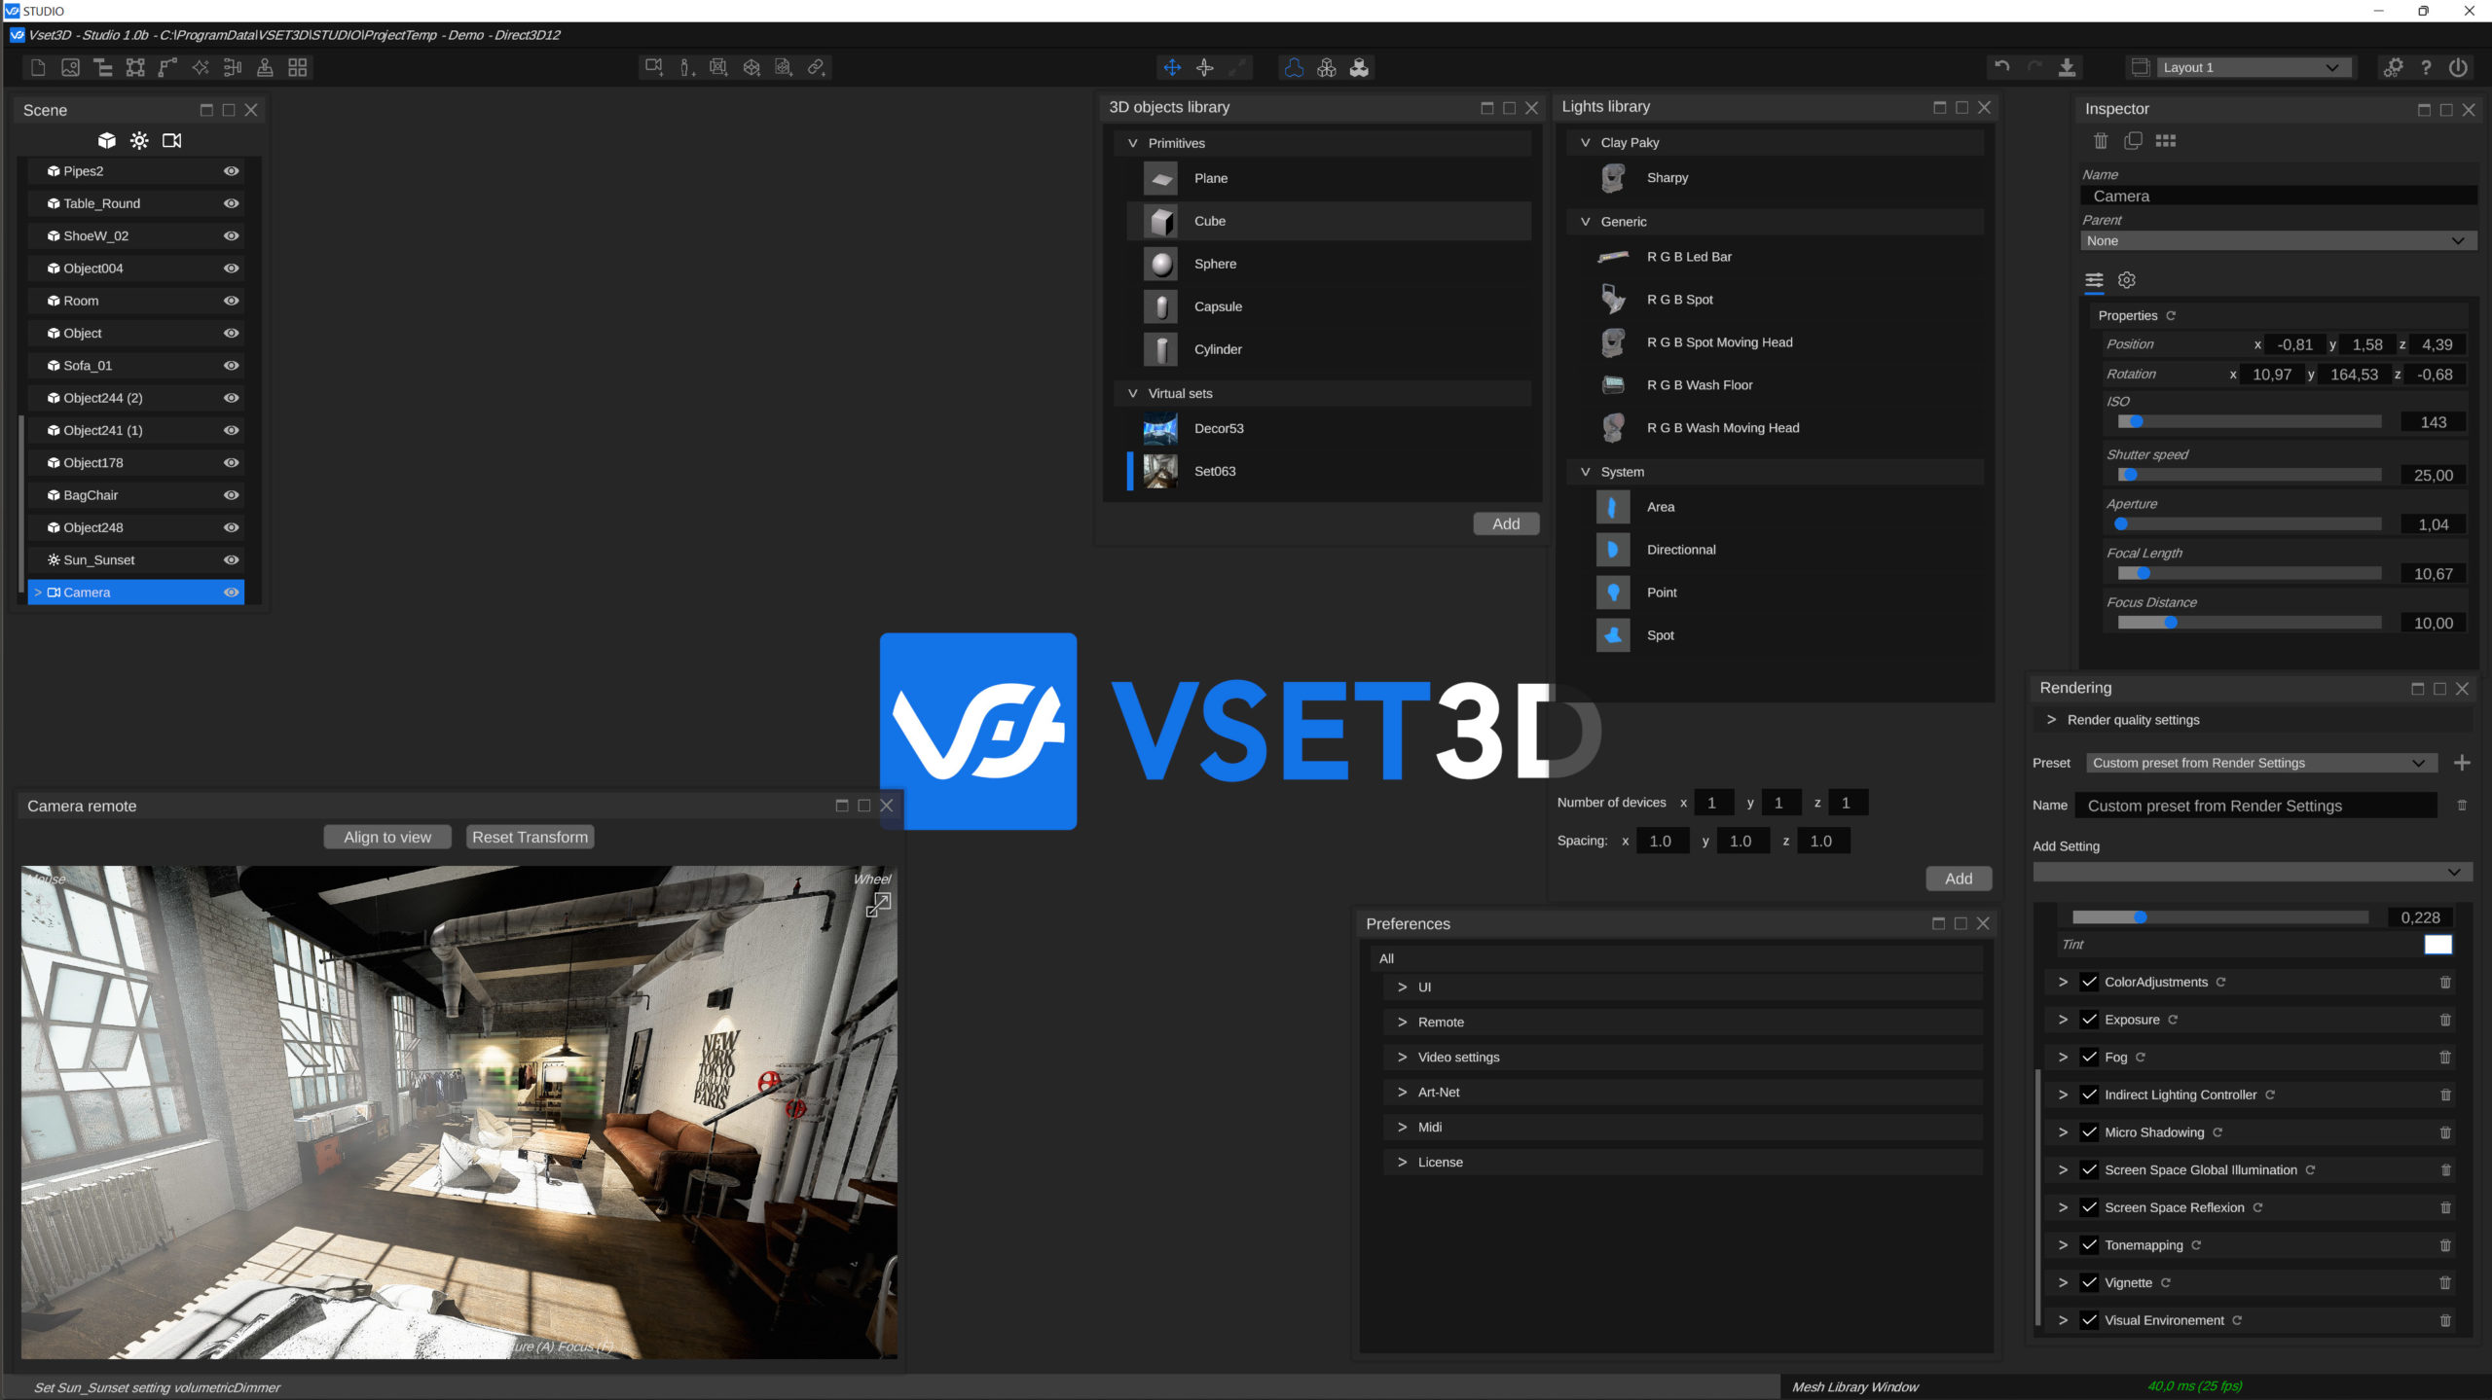Screen dimensions: 2492x1400
Task: Click Add in 3D objects library
Action: pyautogui.click(x=1506, y=523)
